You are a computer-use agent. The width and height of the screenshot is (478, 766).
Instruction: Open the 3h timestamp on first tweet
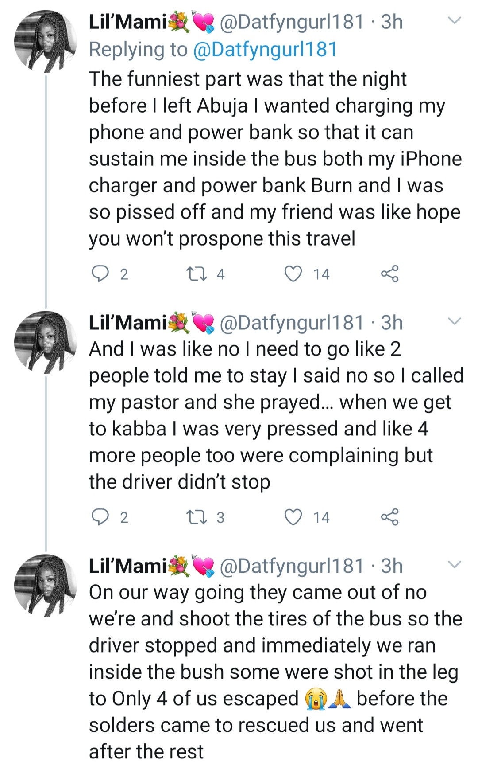click(x=392, y=22)
